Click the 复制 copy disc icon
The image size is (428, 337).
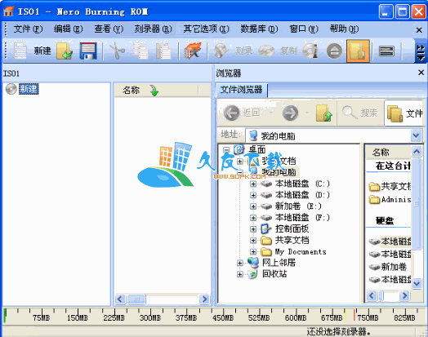tap(266, 51)
